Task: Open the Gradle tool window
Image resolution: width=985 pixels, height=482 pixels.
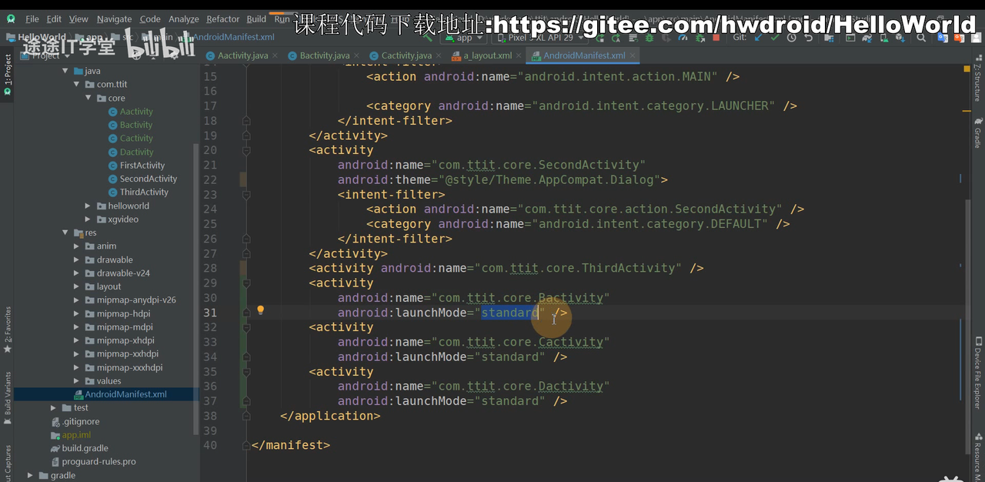Action: click(x=978, y=132)
